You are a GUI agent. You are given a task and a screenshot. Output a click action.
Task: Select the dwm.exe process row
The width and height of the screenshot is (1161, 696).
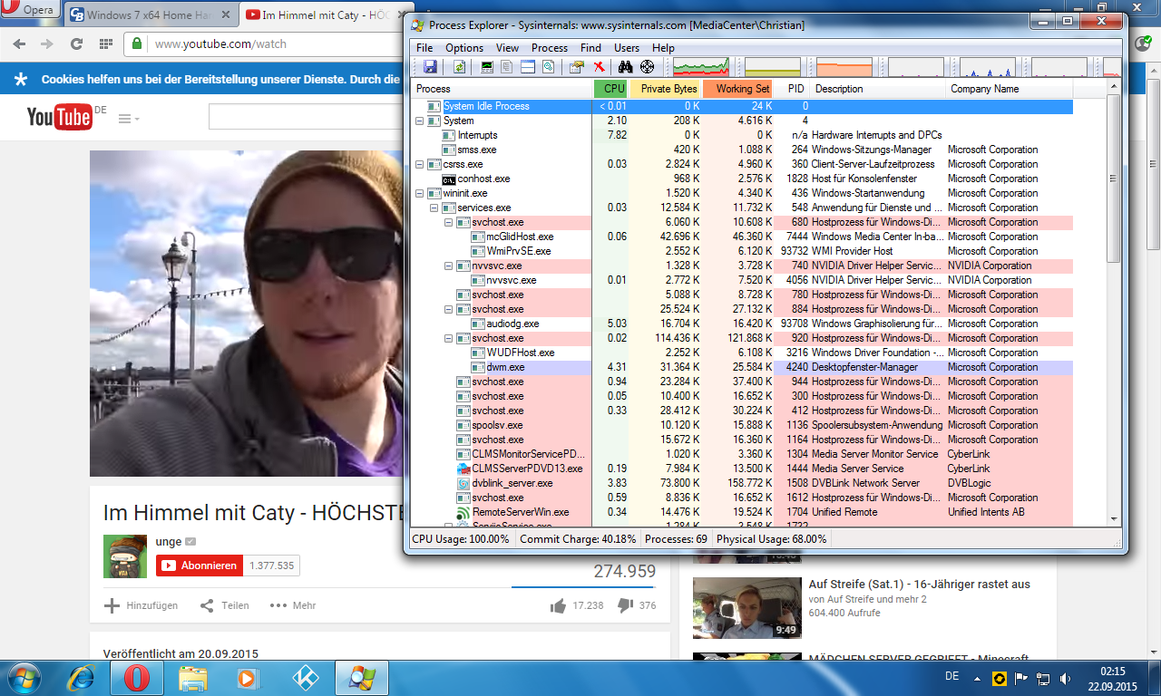coord(743,367)
